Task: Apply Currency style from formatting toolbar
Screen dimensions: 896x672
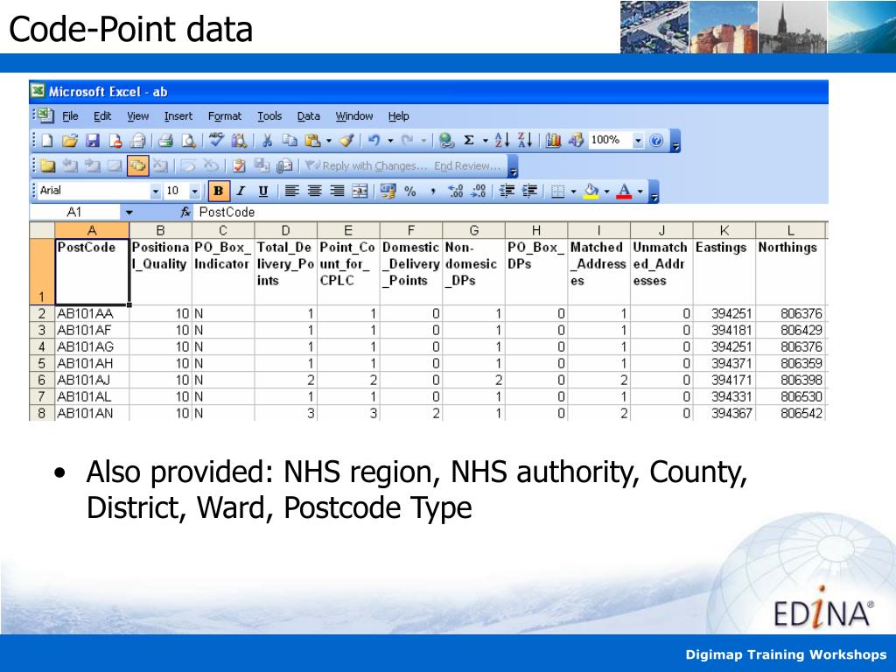Action: point(388,191)
